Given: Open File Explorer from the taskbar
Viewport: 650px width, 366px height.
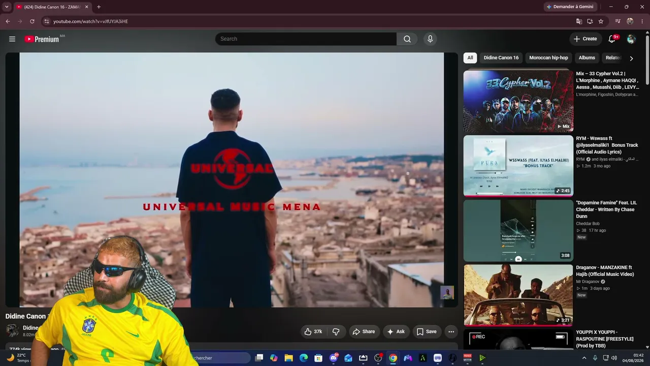Looking at the screenshot, I should [x=288, y=358].
